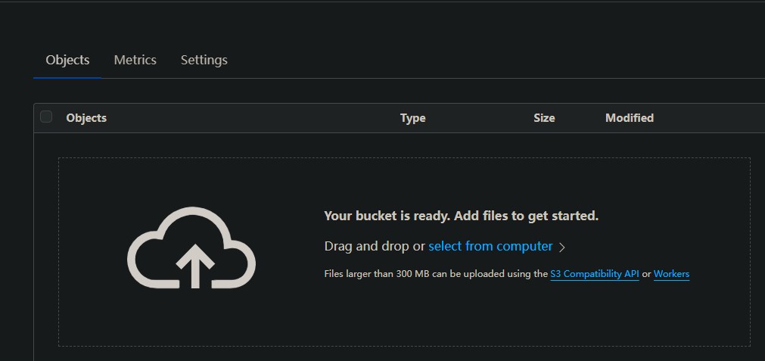Sort by the Modified column header

click(x=629, y=118)
